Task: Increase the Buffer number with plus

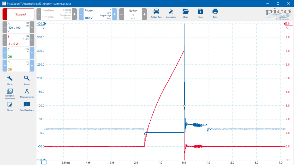Action: [x=144, y=14]
